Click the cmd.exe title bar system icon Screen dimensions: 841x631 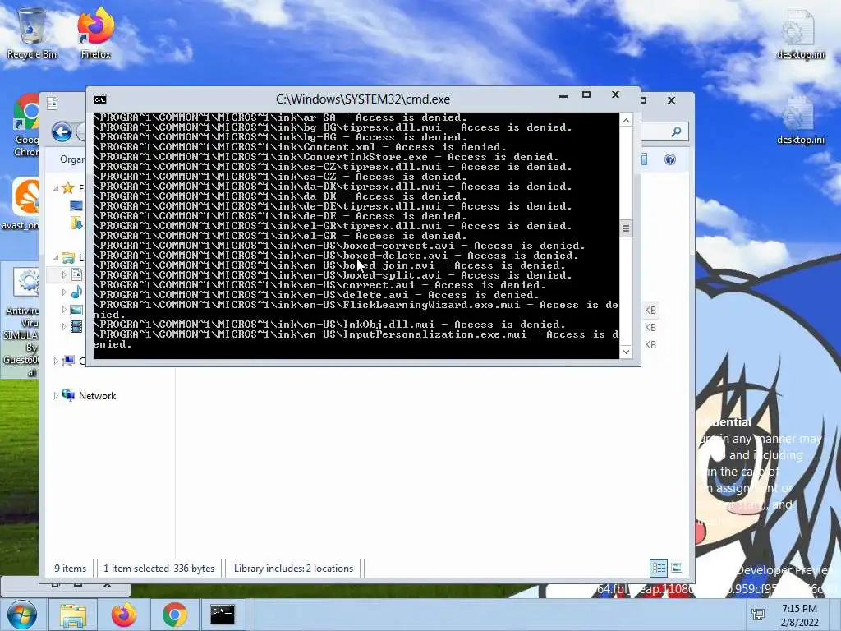(99, 99)
